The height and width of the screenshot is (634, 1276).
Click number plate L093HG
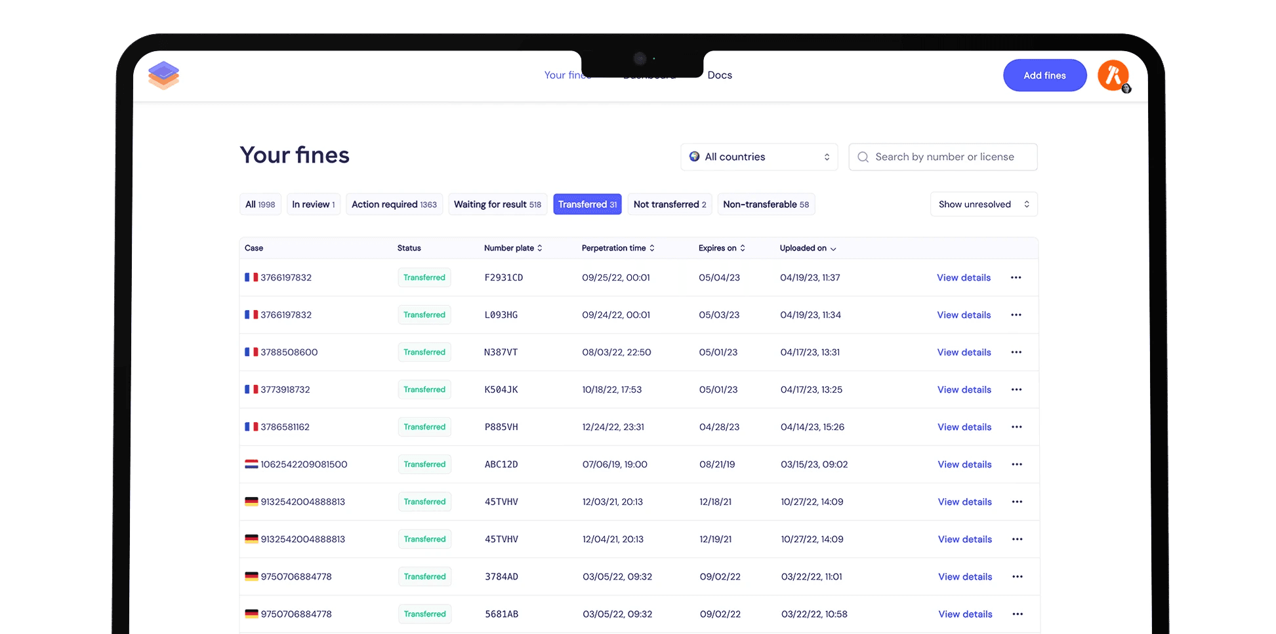[501, 315]
